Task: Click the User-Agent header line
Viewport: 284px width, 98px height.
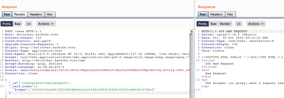Action: [97, 54]
